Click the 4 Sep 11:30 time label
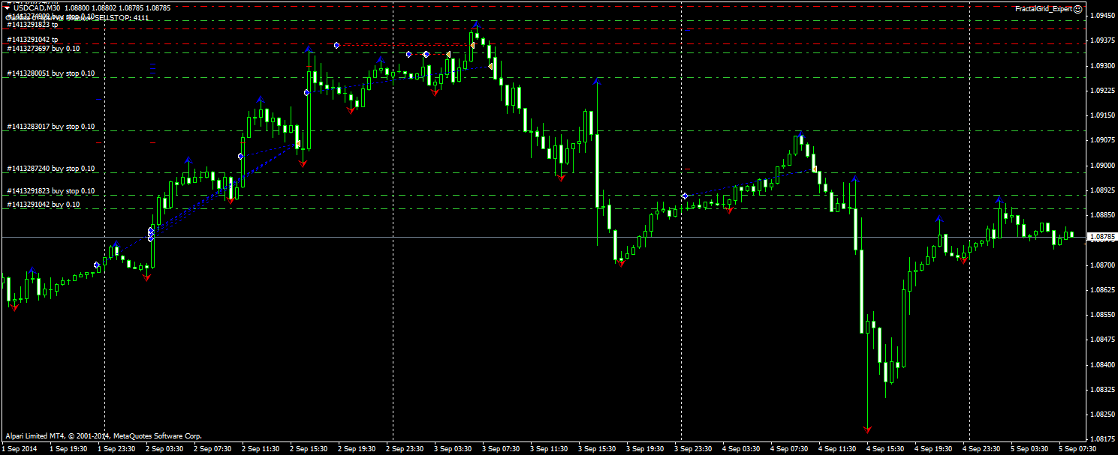Viewport: 1118px width, 455px height. point(839,449)
